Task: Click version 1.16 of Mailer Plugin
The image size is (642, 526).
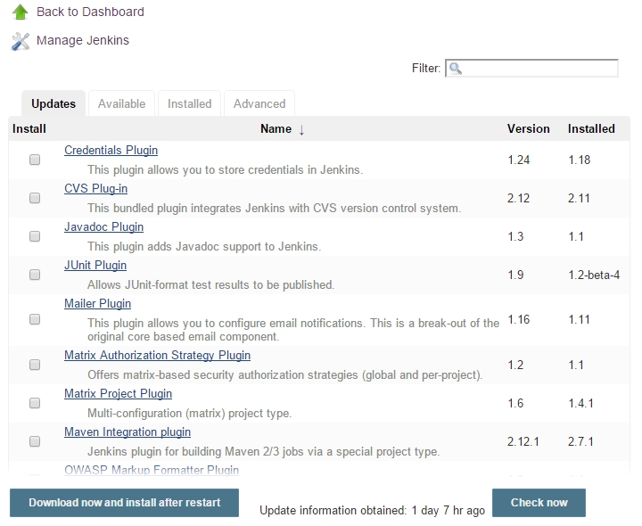Action: [519, 320]
